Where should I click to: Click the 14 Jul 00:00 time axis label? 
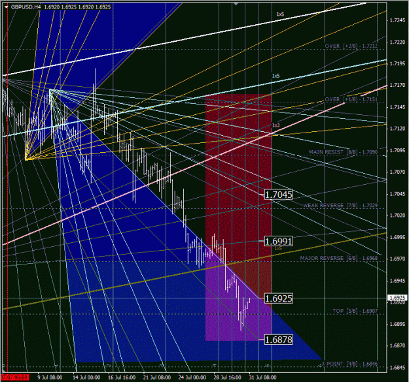tap(86, 377)
